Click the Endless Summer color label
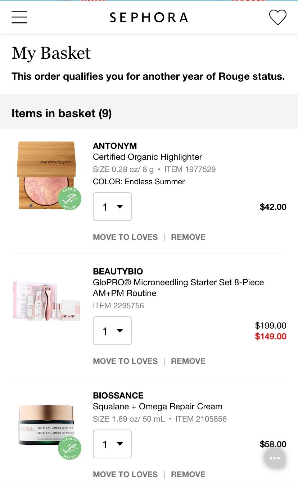 click(x=138, y=181)
